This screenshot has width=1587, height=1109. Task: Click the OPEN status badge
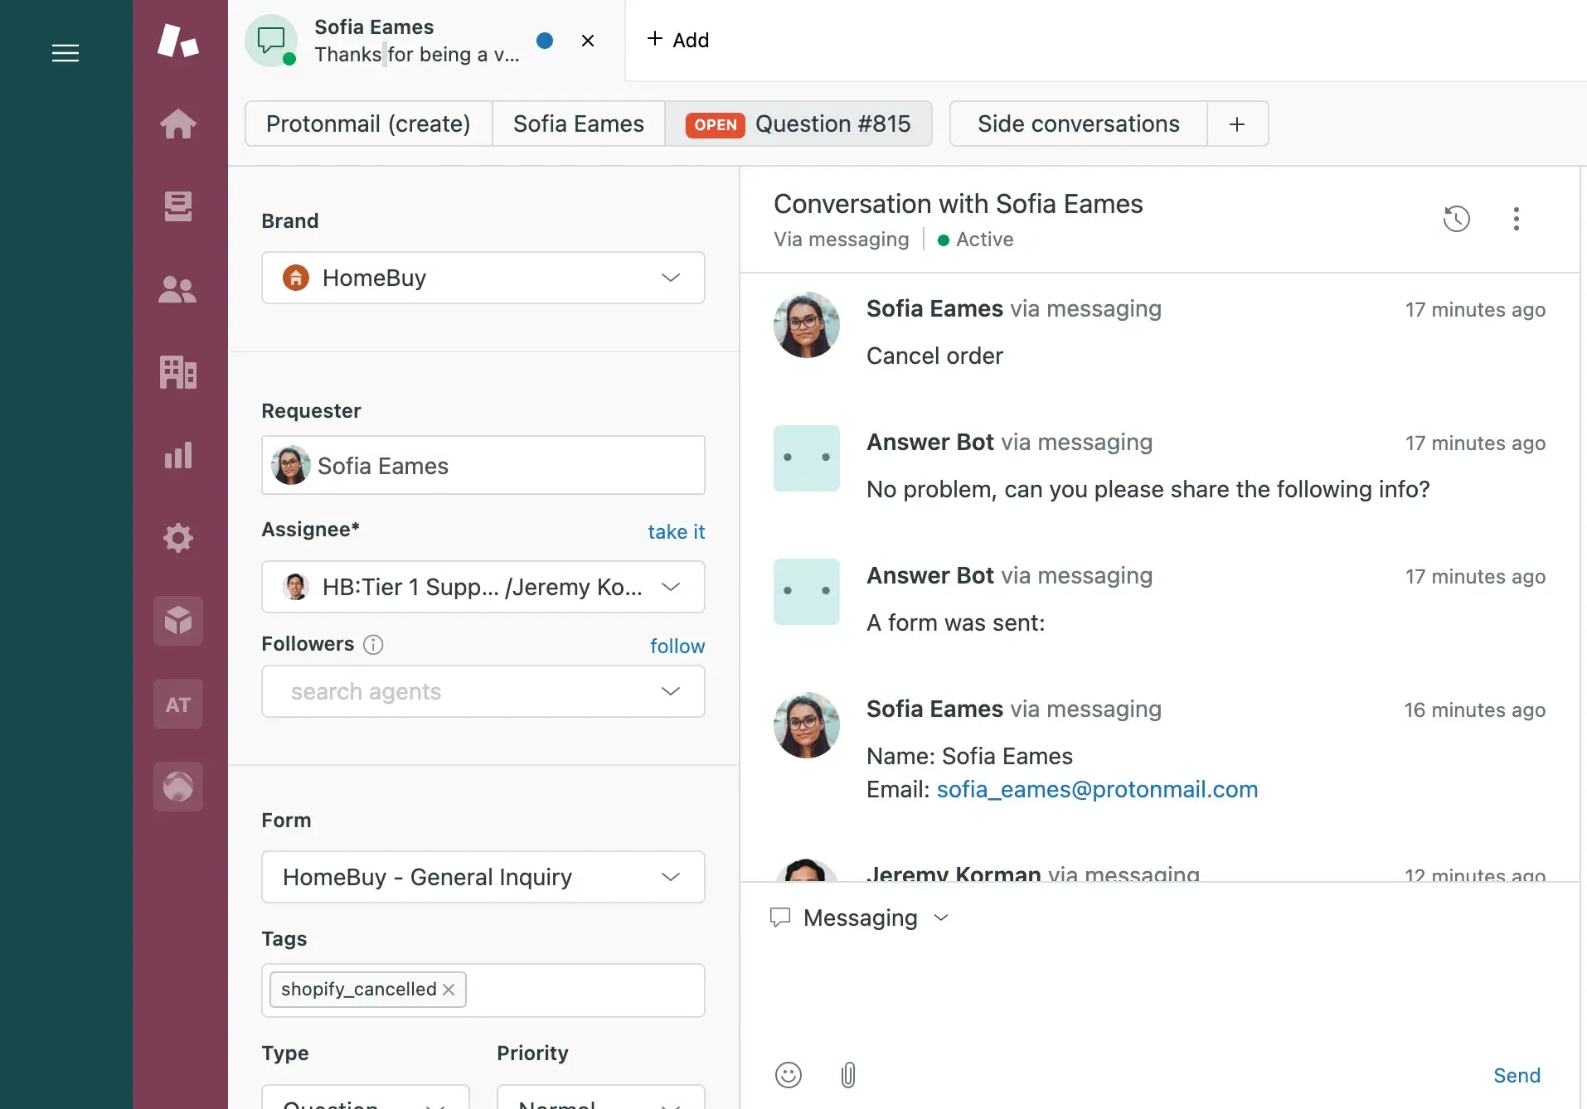coord(716,124)
